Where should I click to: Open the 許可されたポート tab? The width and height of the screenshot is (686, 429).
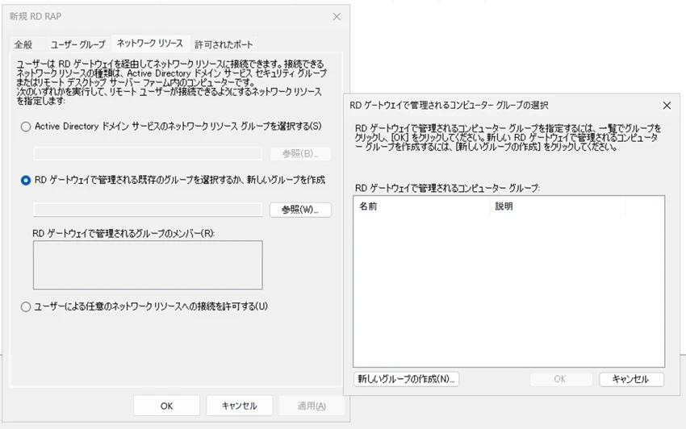(224, 44)
